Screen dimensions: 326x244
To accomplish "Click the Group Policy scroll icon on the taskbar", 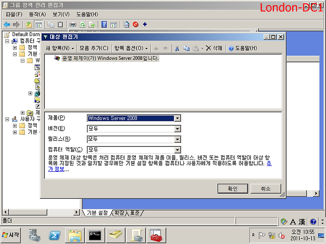I will tap(136, 235).
